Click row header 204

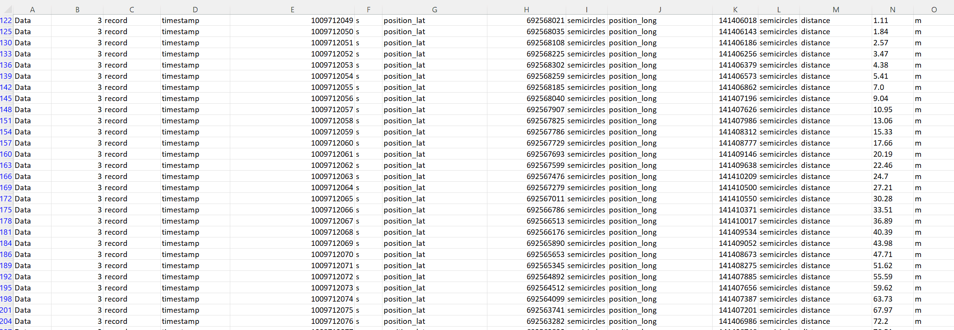click(6, 322)
